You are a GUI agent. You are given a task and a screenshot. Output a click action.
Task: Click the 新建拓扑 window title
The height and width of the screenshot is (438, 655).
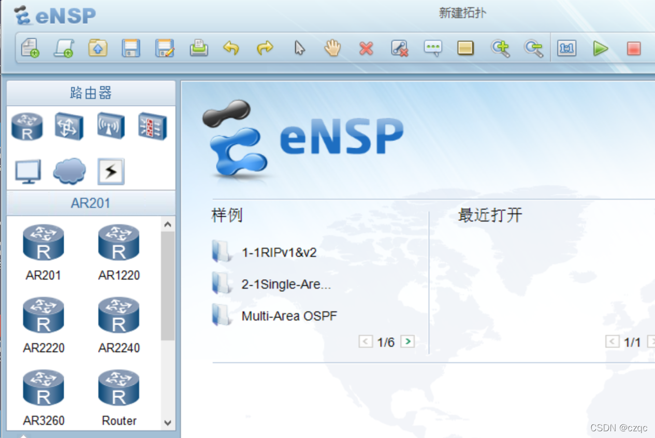coord(462,13)
